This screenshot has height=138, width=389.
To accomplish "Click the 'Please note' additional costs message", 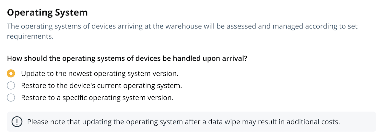I will tap(183, 122).
